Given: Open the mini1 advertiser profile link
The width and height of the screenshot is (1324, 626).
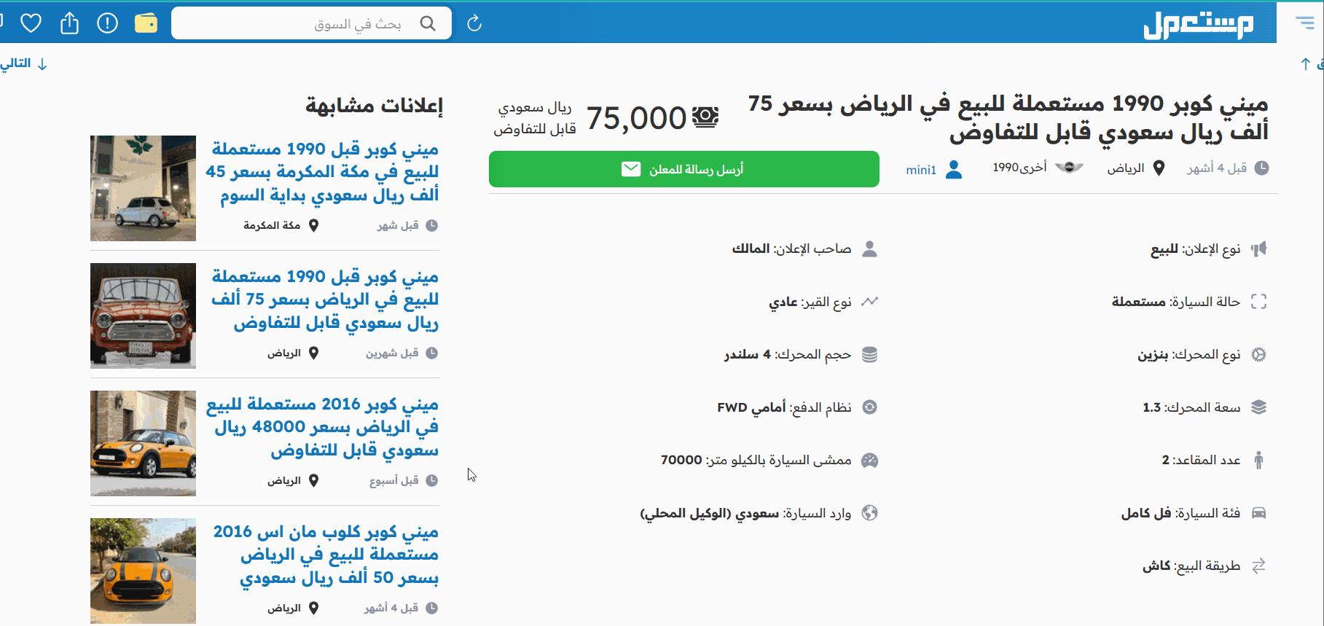Looking at the screenshot, I should [x=921, y=170].
